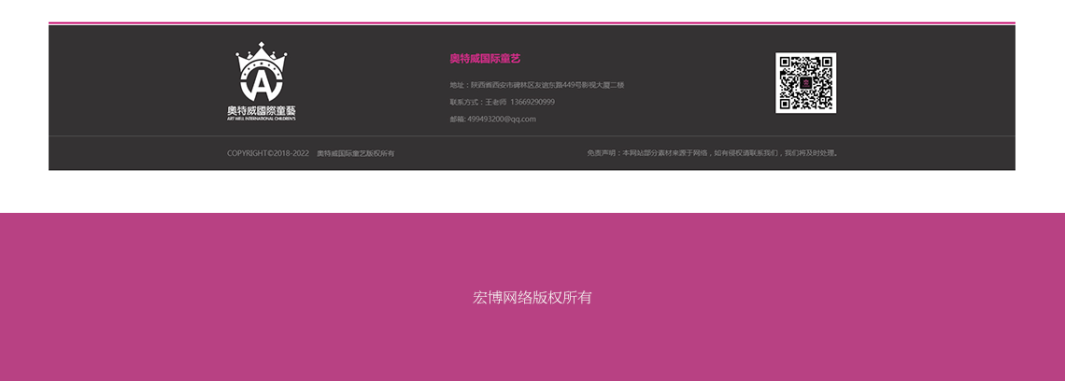The width and height of the screenshot is (1065, 381).
Task: Click the phone number 13669290999
Action: point(532,102)
